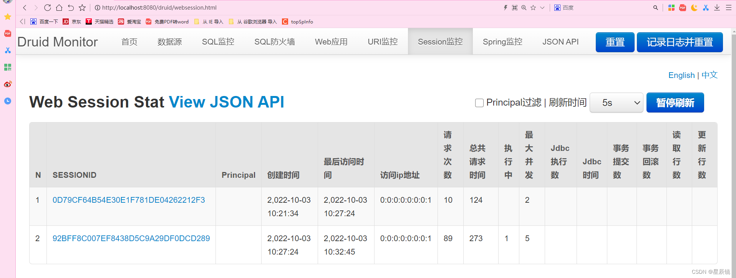736x278 pixels.
Task: Switch to the URI监控 tab
Action: (383, 41)
